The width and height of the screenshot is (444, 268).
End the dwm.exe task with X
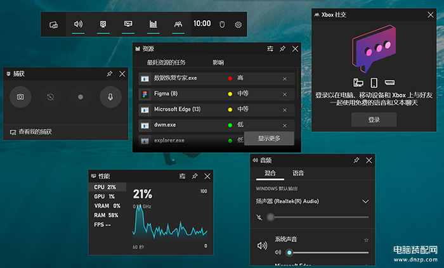285,125
